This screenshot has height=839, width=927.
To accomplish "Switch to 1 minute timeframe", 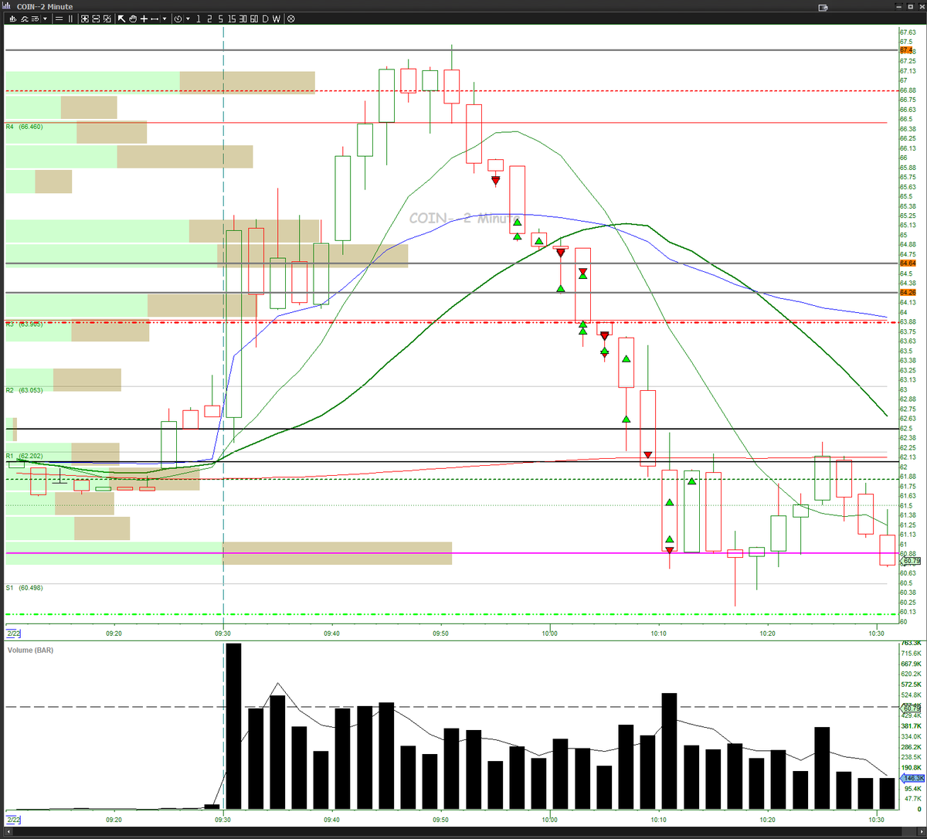I will 199,19.
